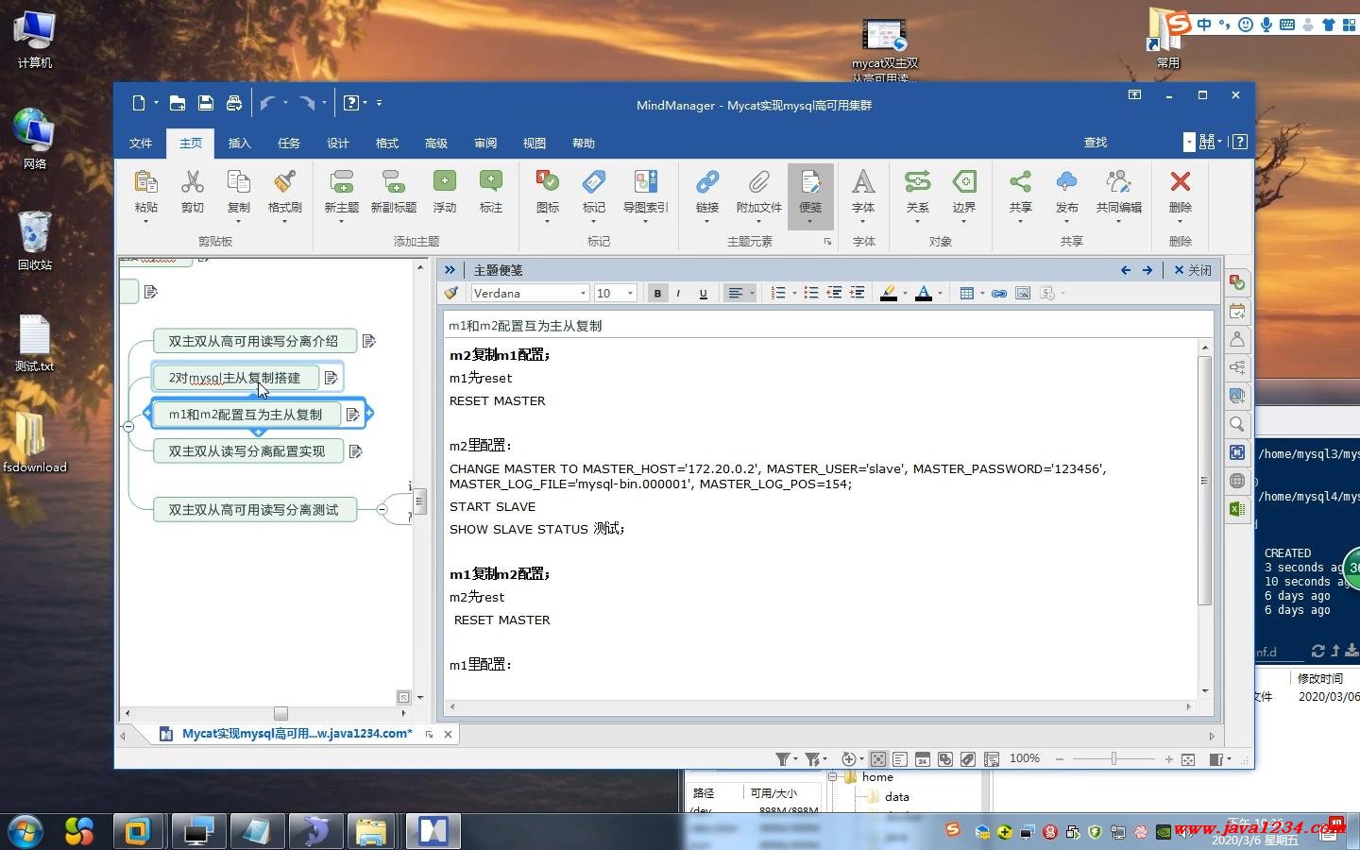Image resolution: width=1360 pixels, height=850 pixels.
Task: Click the font color A swatch button
Action: coord(924,293)
